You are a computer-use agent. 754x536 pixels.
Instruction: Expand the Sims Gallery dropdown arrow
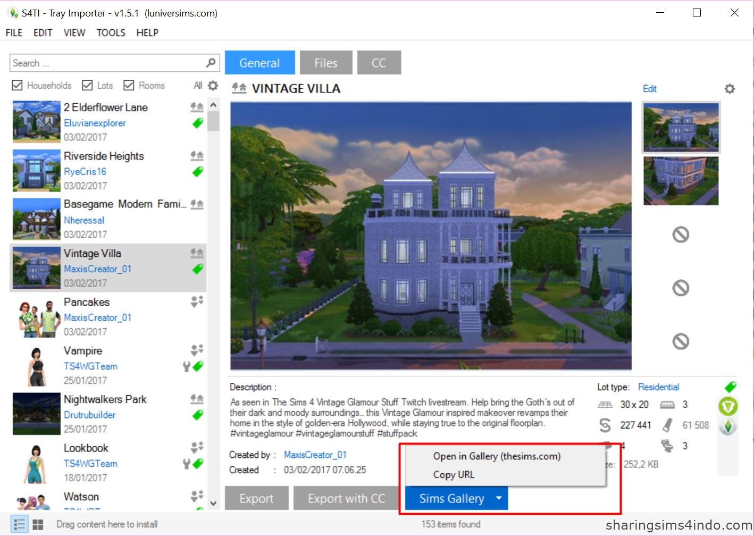(x=499, y=498)
